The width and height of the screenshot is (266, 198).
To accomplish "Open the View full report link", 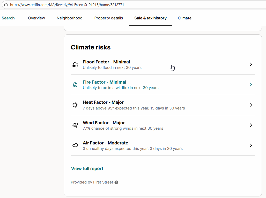I will point(87,168).
